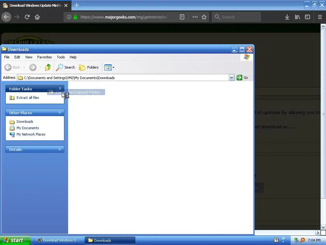Click the majorgeeks URL address field
This screenshot has height=245, width=326.
coord(124,17)
